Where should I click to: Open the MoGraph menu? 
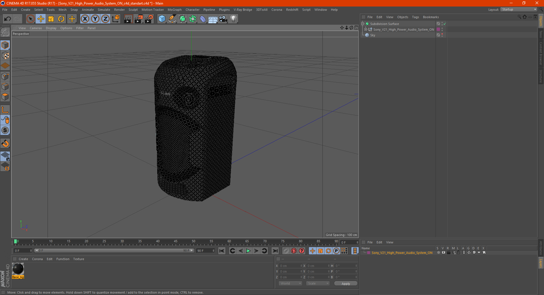coord(175,10)
